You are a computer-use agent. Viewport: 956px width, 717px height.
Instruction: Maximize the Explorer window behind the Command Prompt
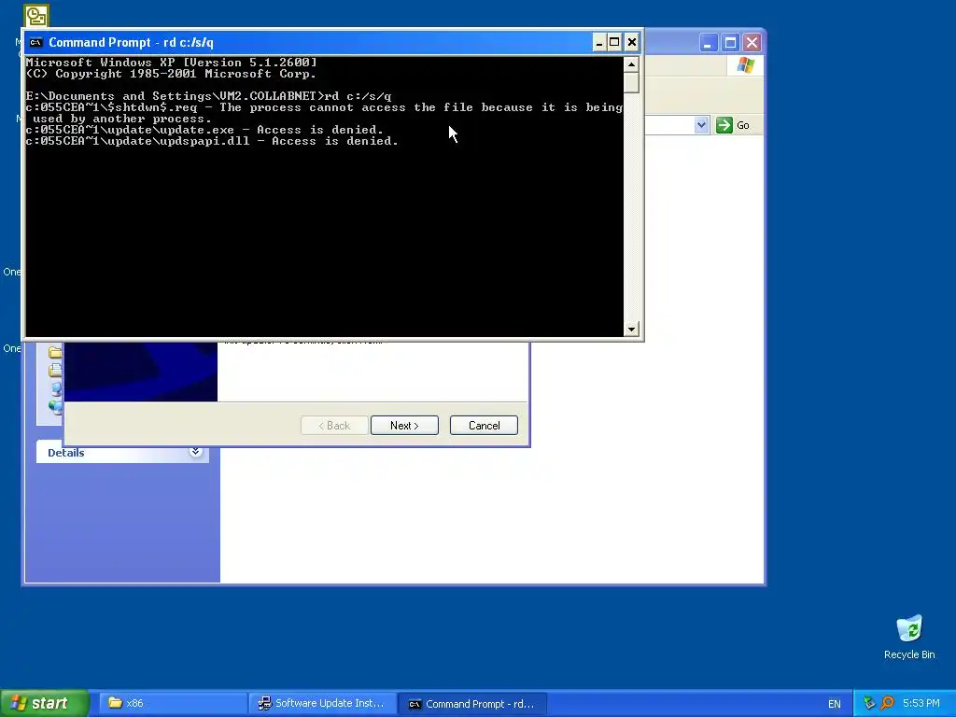click(x=730, y=43)
